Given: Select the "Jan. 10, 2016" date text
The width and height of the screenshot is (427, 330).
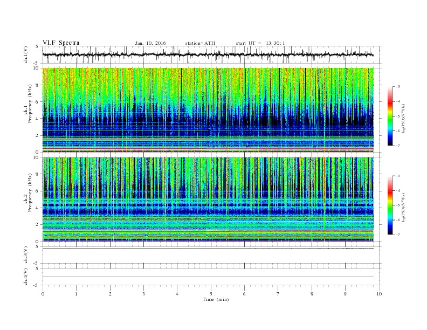Looking at the screenshot, I should pyautogui.click(x=150, y=43).
